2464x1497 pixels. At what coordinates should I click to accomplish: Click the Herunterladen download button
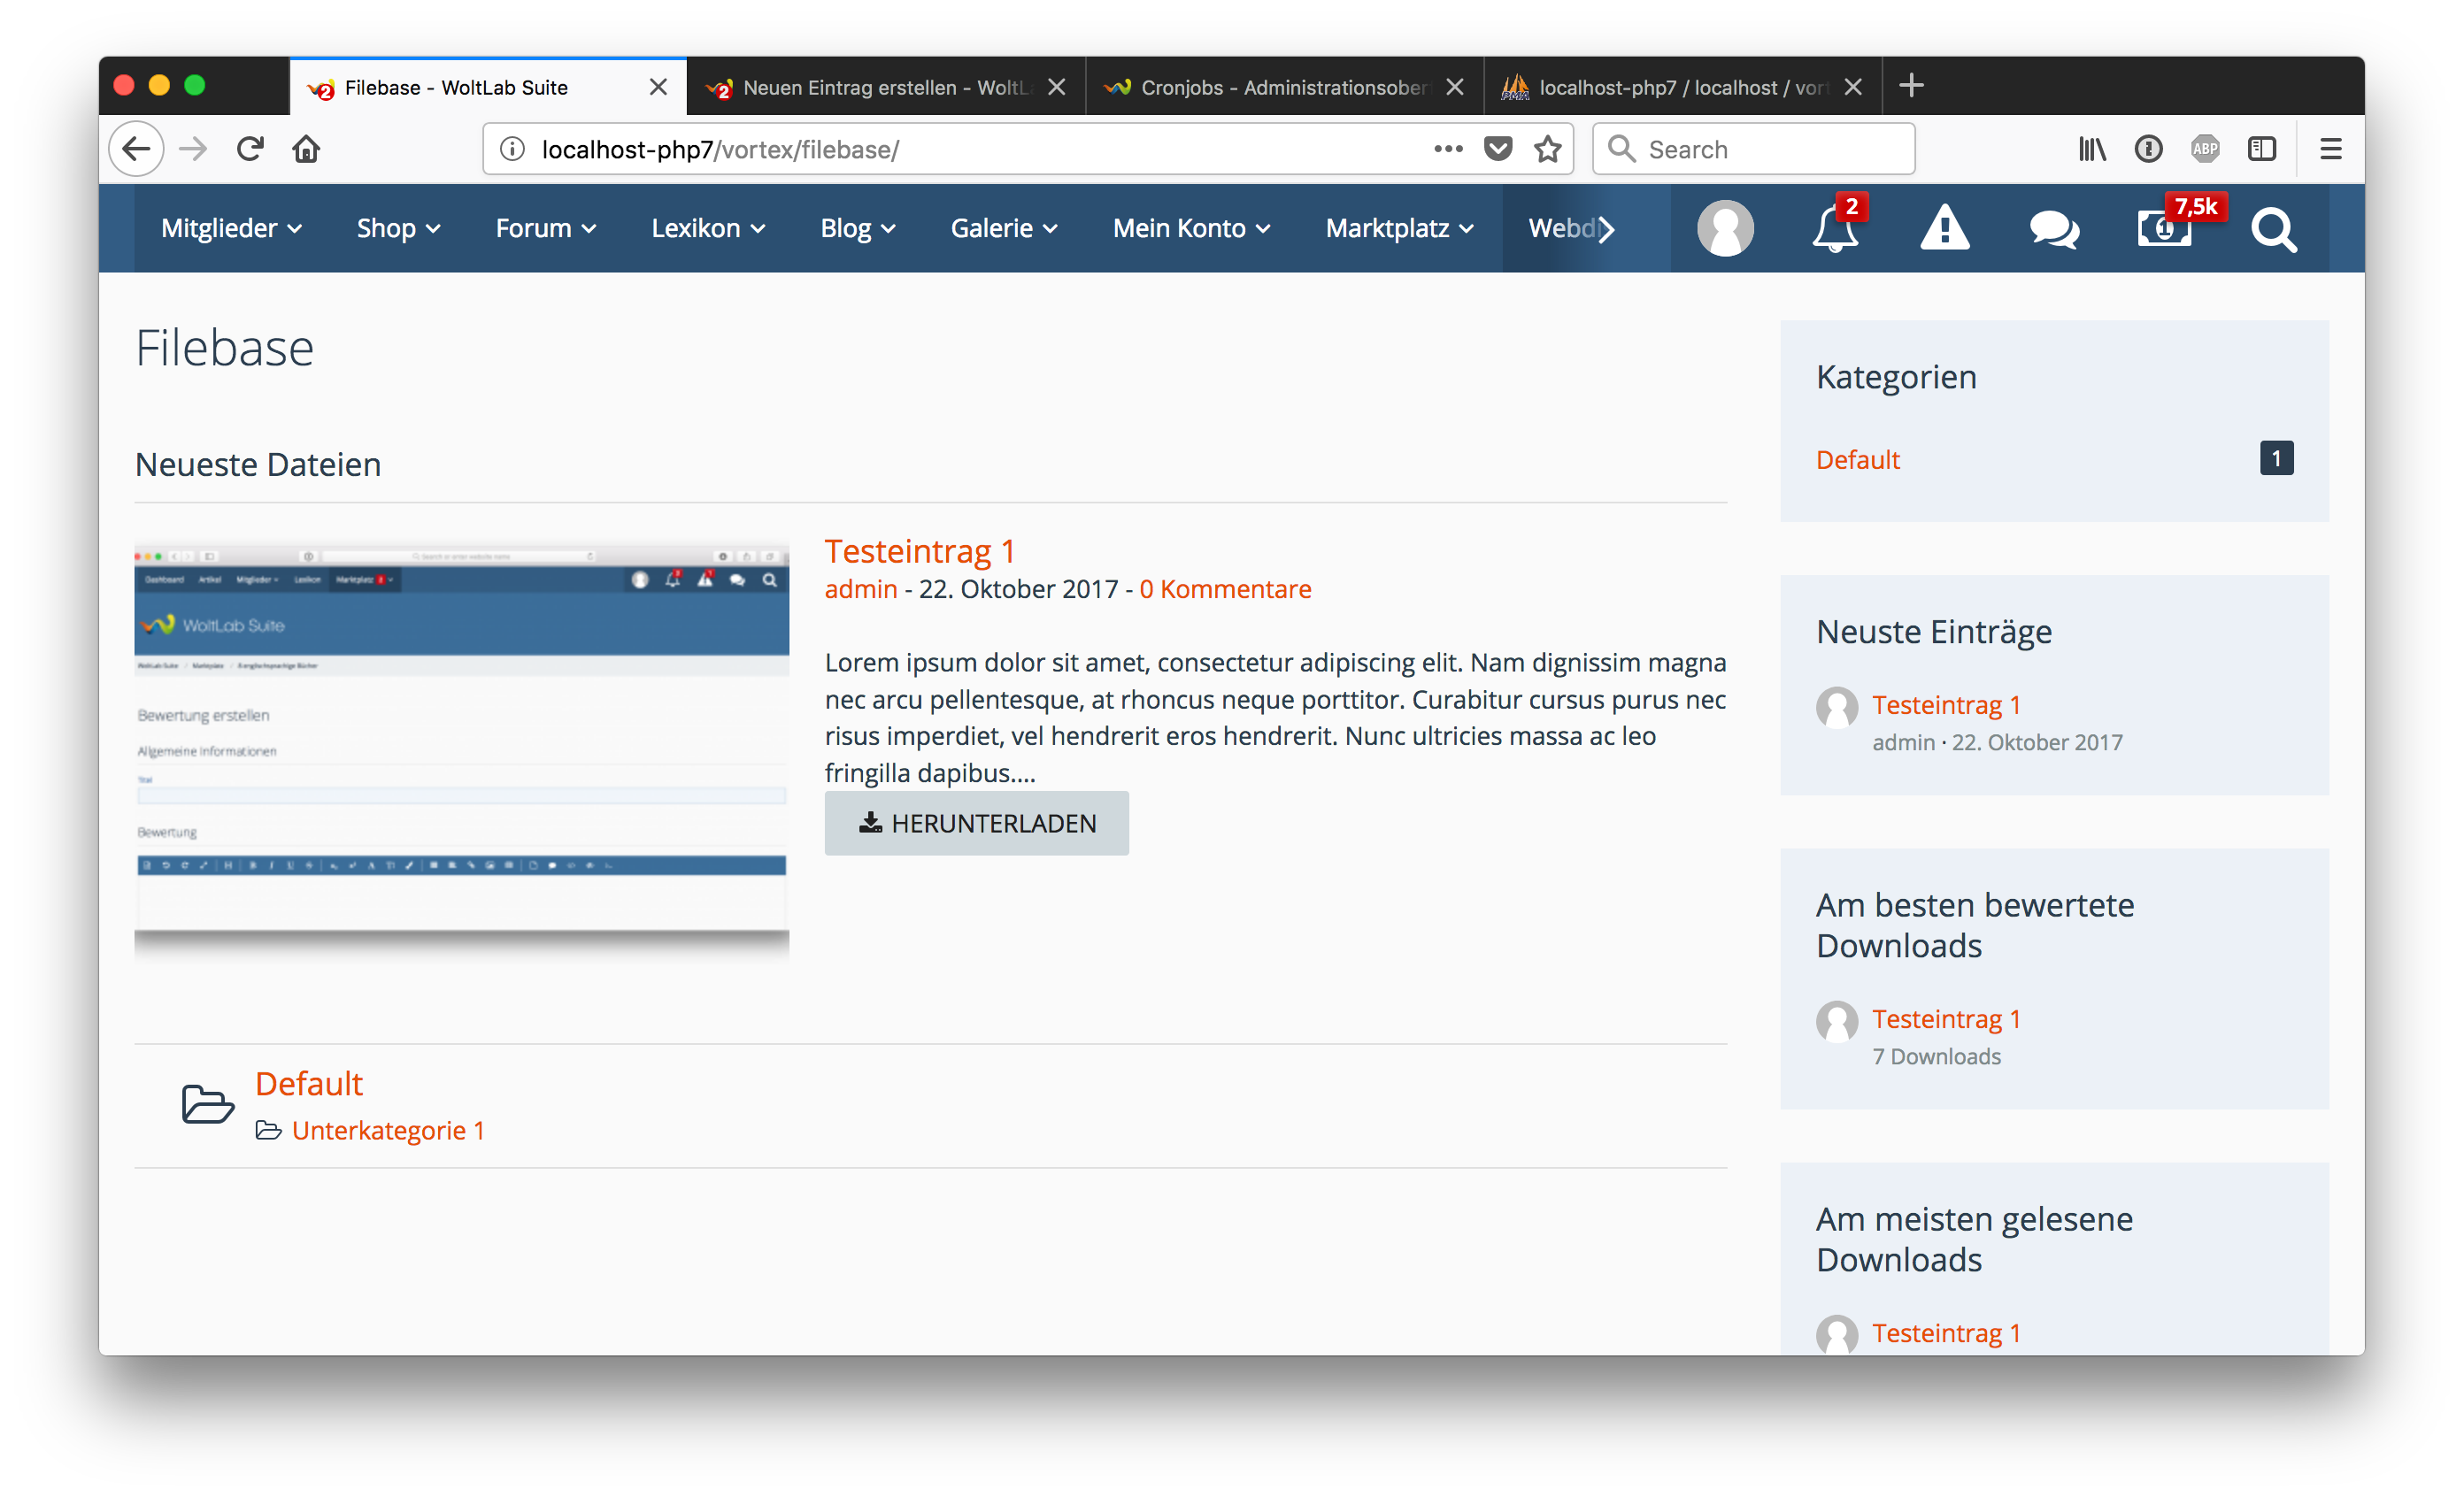click(x=976, y=824)
